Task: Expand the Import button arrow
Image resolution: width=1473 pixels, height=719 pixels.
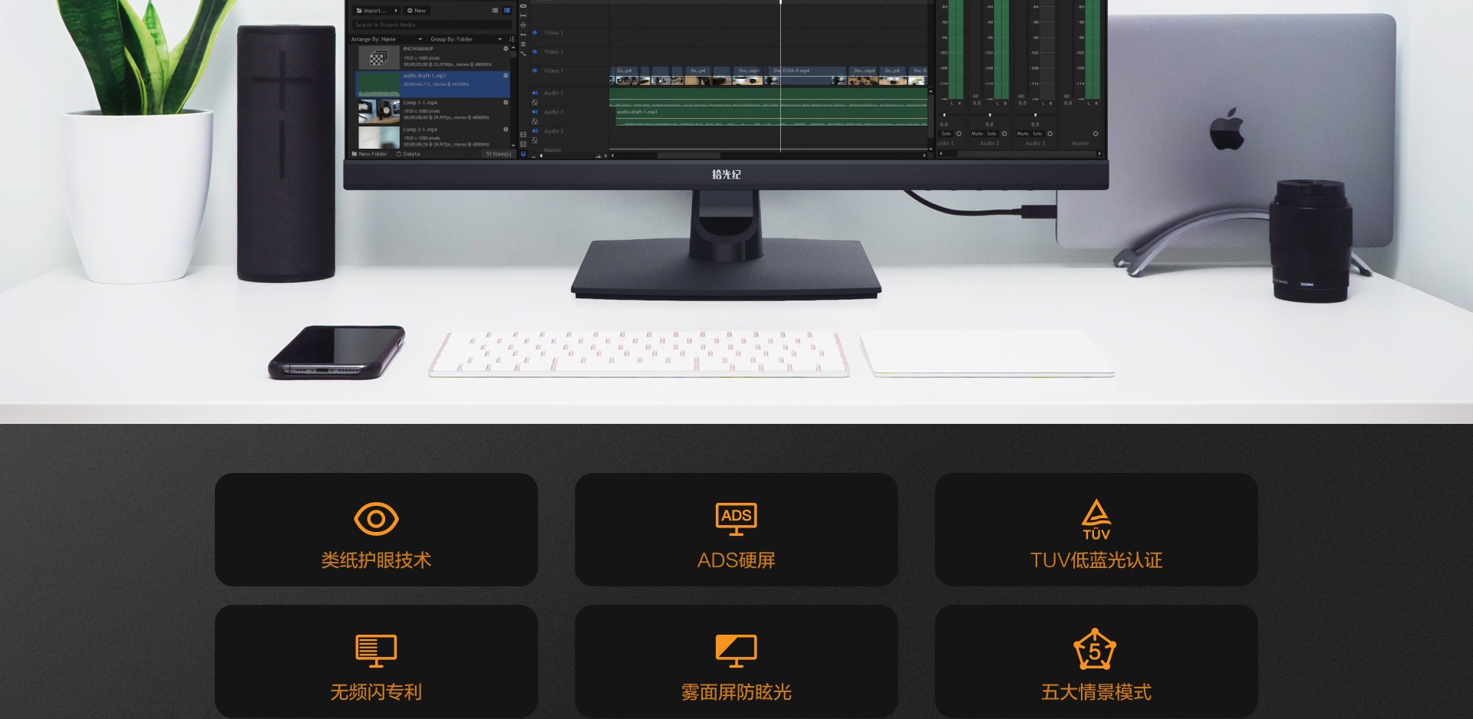Action: coord(396,11)
